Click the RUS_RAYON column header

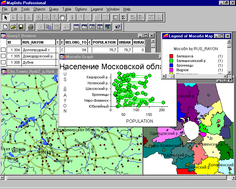coord(39,42)
